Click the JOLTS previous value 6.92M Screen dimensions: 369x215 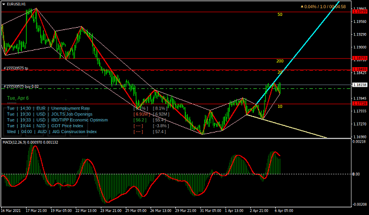pyautogui.click(x=161, y=114)
